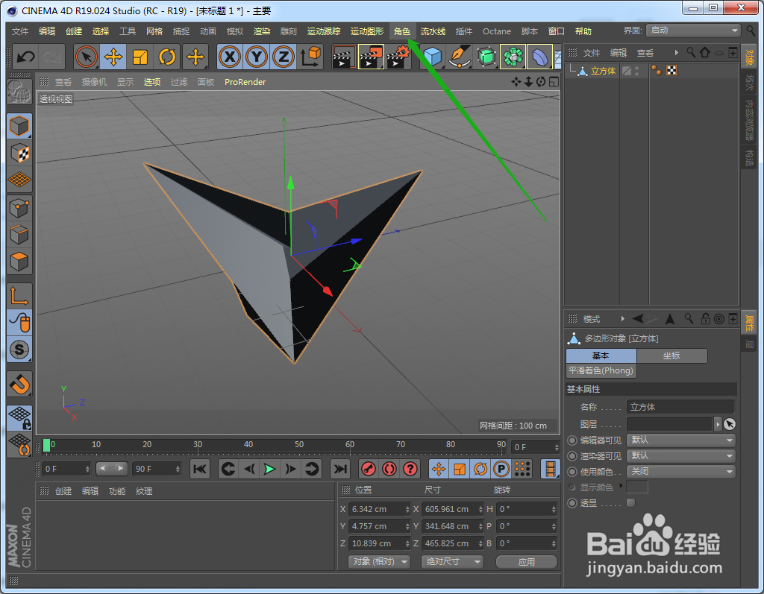Click frame 50 on timeline ruler
764x594 pixels.
pos(299,444)
